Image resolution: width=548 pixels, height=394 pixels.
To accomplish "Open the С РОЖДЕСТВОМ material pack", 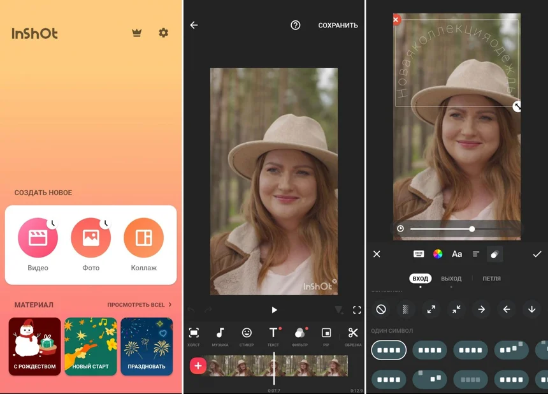I will pos(34,346).
